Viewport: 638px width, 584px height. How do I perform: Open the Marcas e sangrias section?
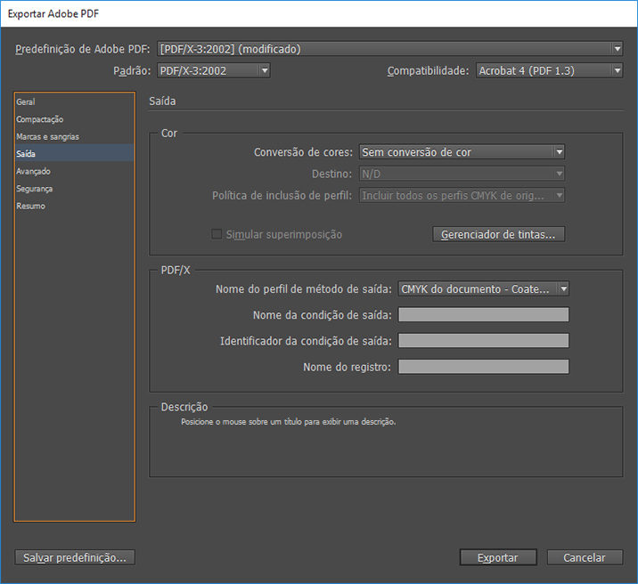click(47, 137)
